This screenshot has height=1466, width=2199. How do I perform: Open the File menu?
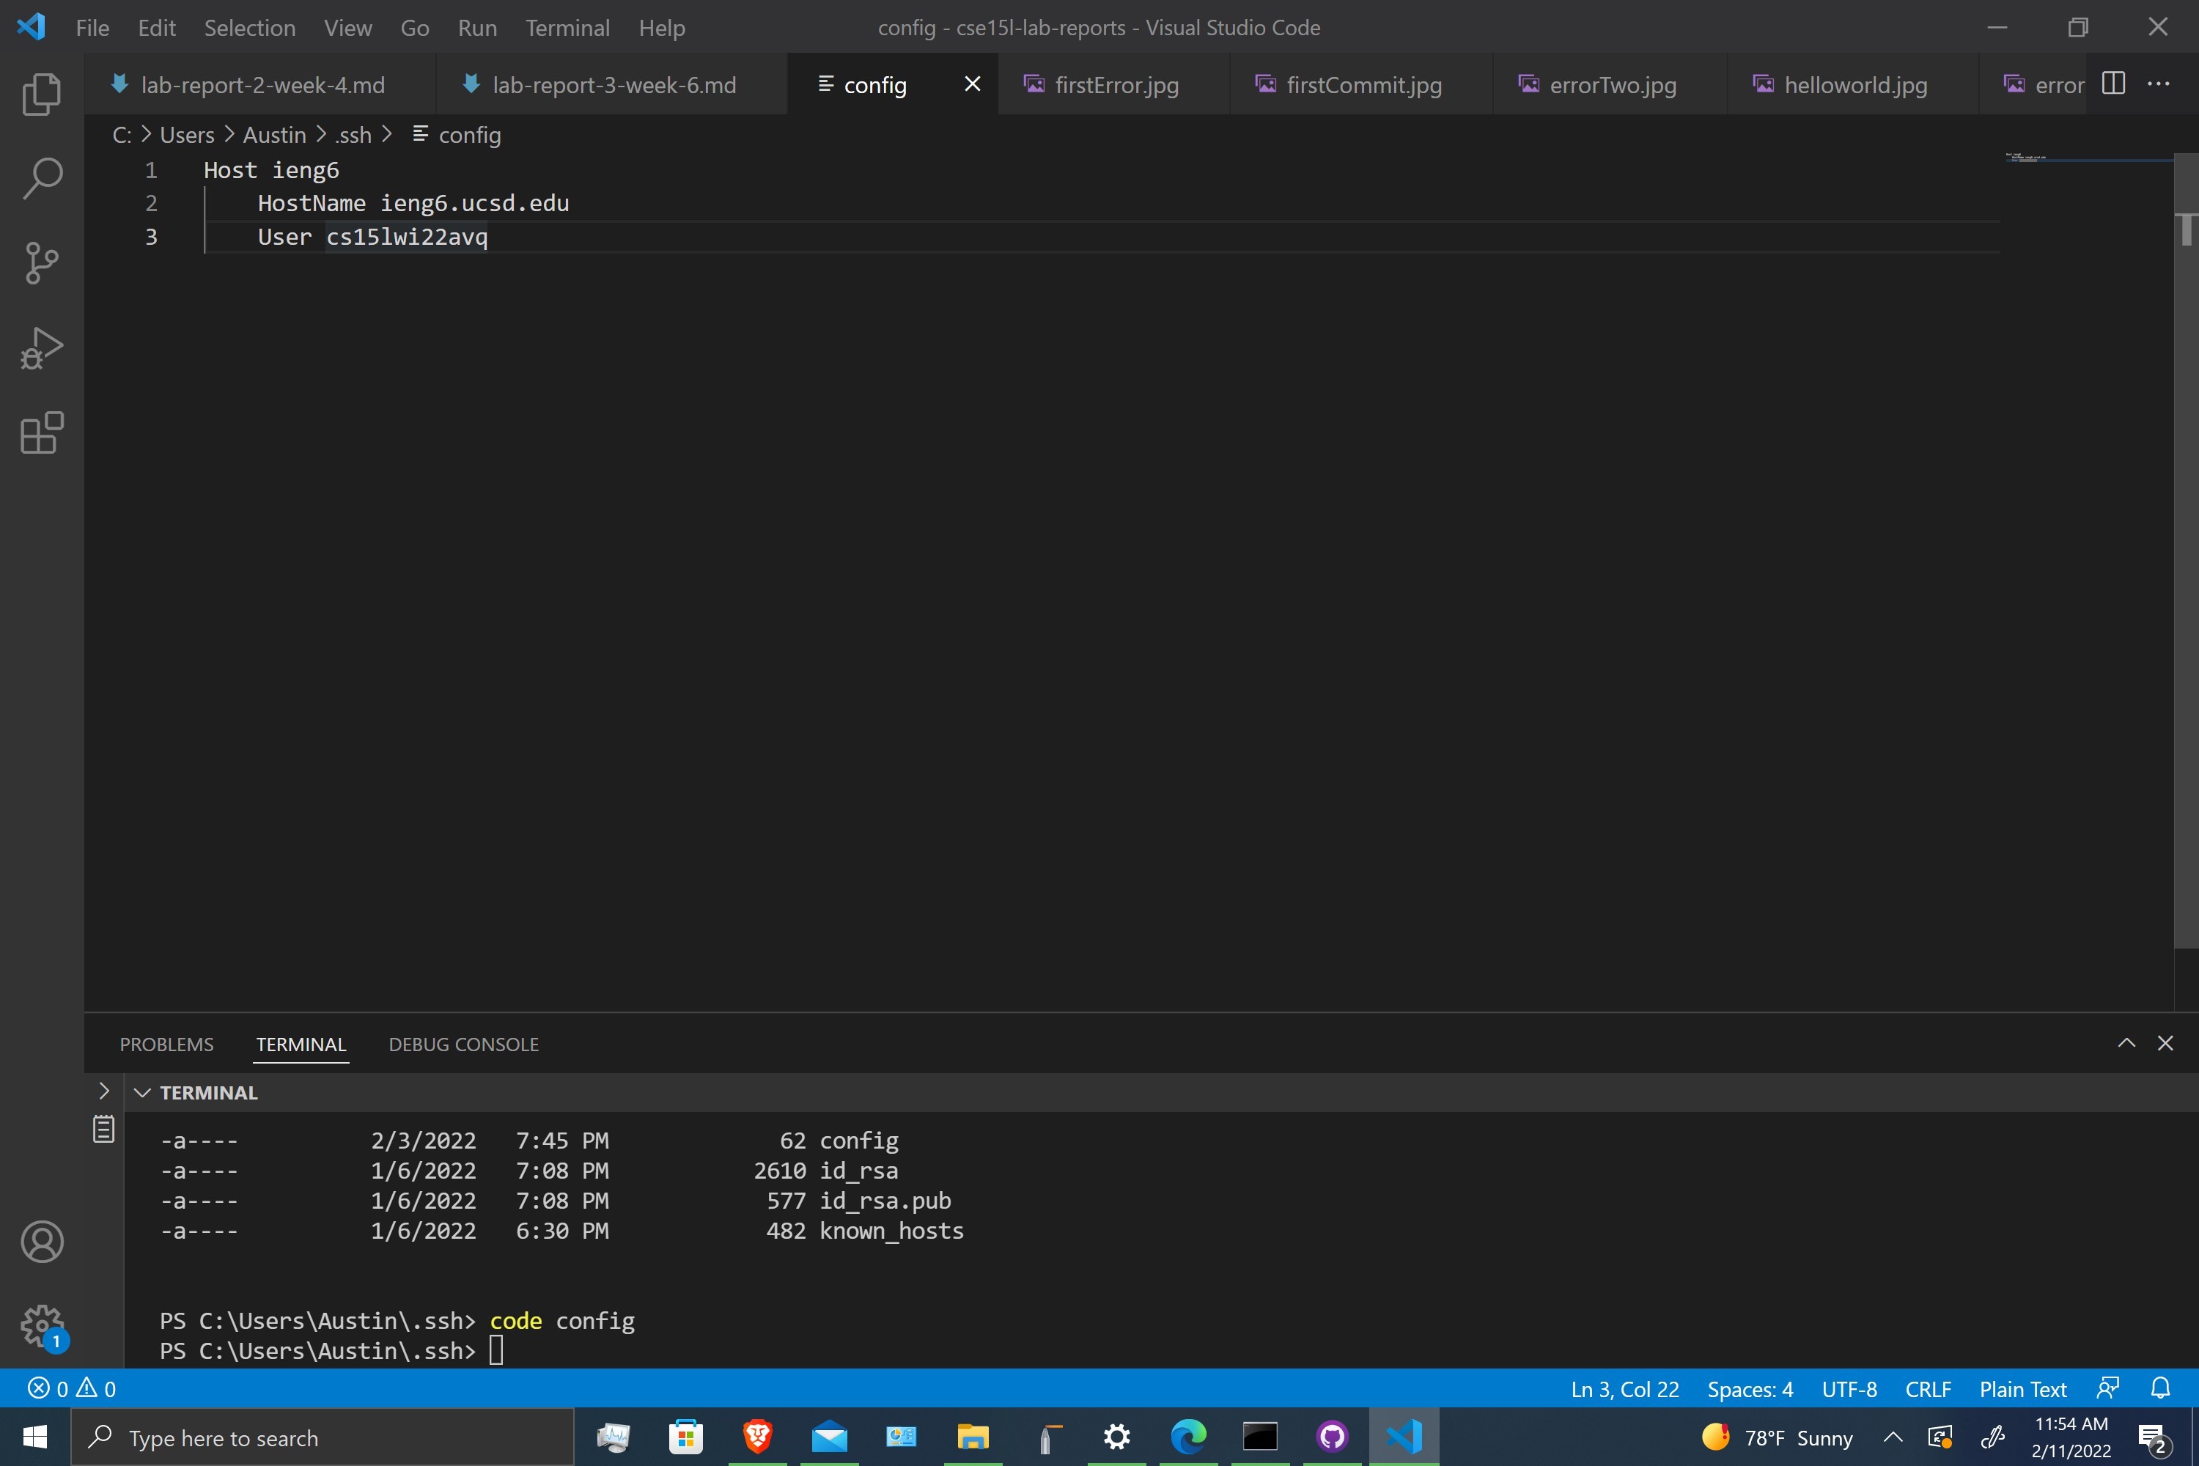[92, 27]
